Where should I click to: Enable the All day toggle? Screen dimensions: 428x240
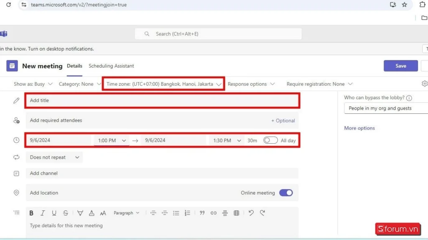(270, 140)
